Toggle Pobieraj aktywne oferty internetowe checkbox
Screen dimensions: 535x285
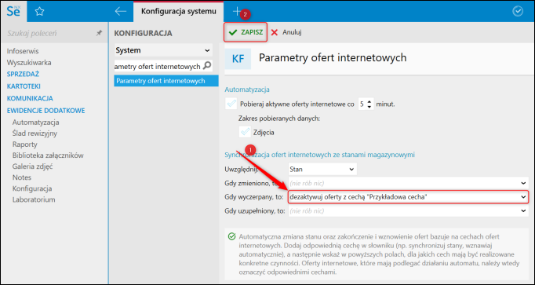[231, 104]
